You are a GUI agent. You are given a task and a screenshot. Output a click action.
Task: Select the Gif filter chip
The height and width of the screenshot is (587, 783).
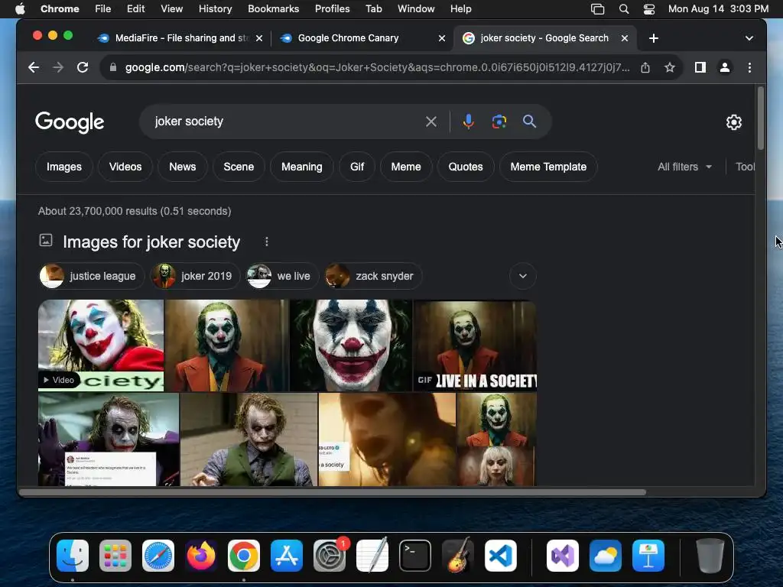tap(357, 167)
